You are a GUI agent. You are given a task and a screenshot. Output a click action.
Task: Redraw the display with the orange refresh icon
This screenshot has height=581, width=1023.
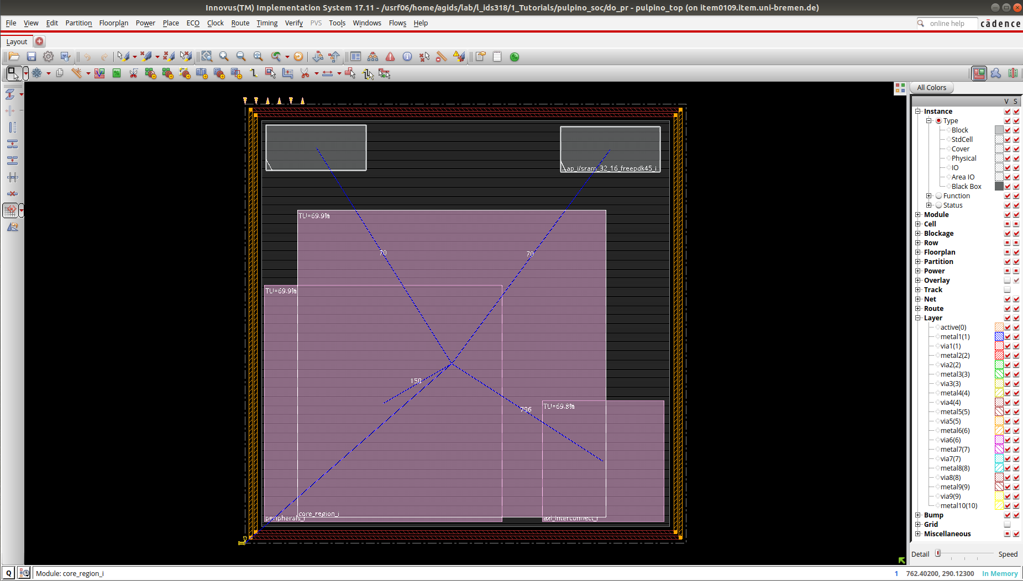[298, 56]
